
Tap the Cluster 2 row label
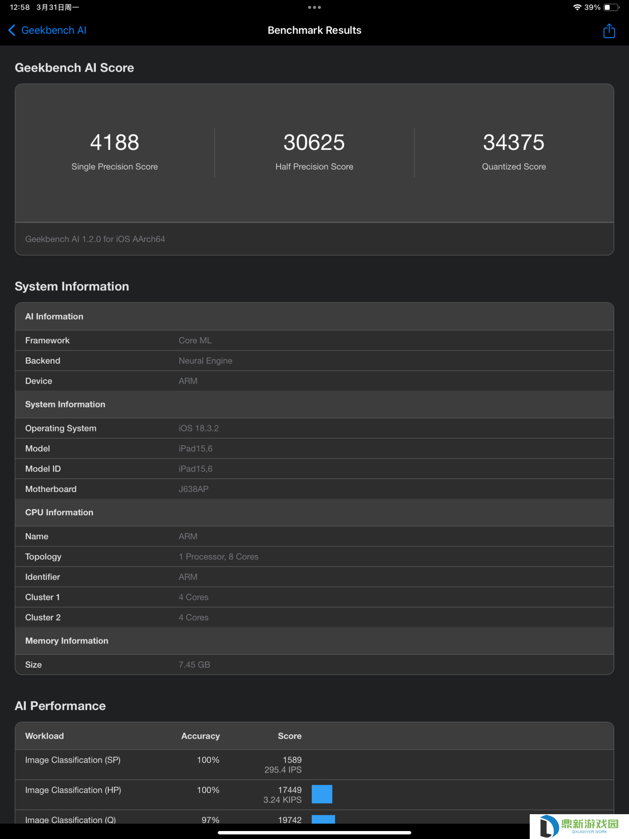43,618
